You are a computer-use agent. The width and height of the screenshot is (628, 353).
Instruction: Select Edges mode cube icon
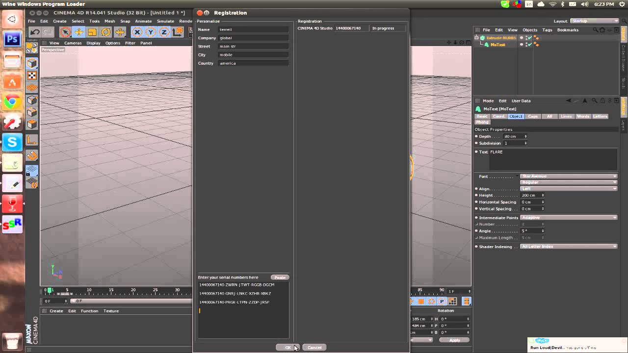click(x=32, y=112)
